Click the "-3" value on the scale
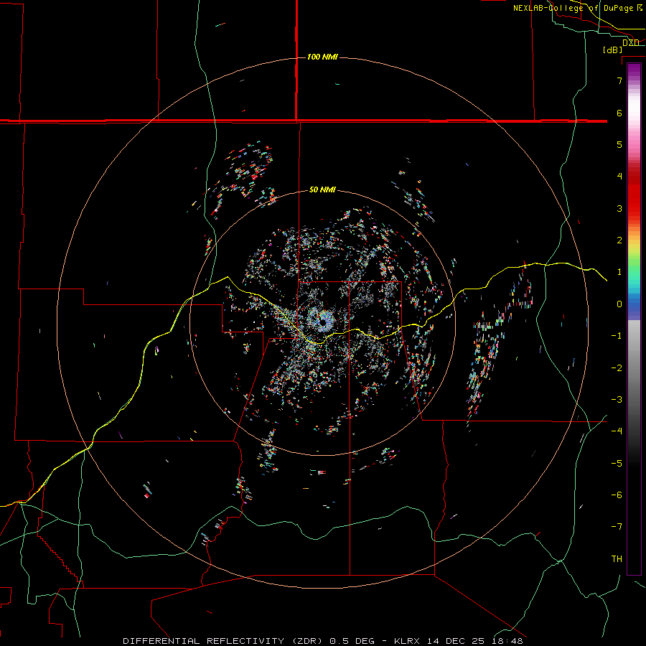The height and width of the screenshot is (646, 646). (617, 400)
